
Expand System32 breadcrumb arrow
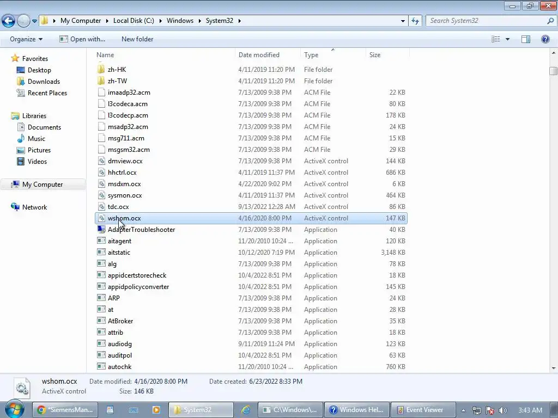[240, 21]
